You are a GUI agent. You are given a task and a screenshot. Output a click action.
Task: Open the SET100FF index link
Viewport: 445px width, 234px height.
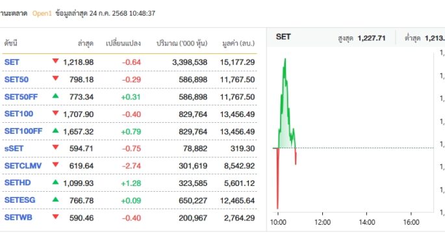coord(23,131)
